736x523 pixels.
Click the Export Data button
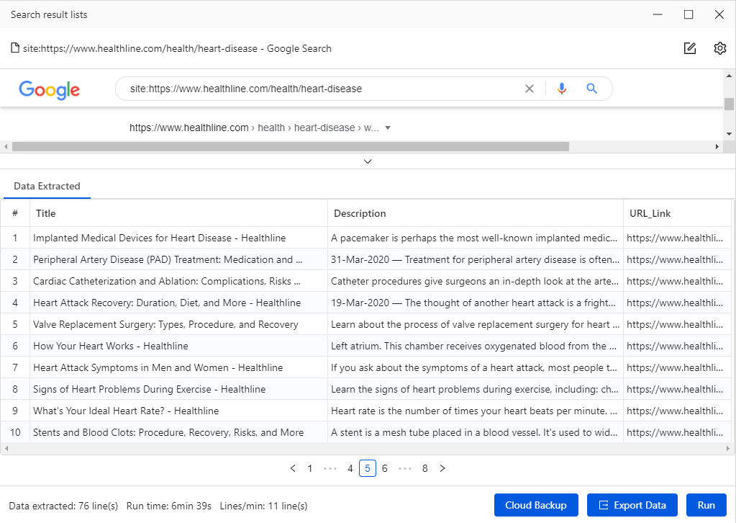632,505
